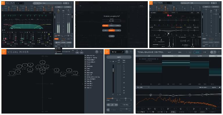223x115 pixels.
Task: Click the iZotope emblem in Visual Mixer header
Action: 101,52
